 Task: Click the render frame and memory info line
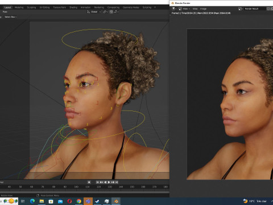[x=201, y=13]
